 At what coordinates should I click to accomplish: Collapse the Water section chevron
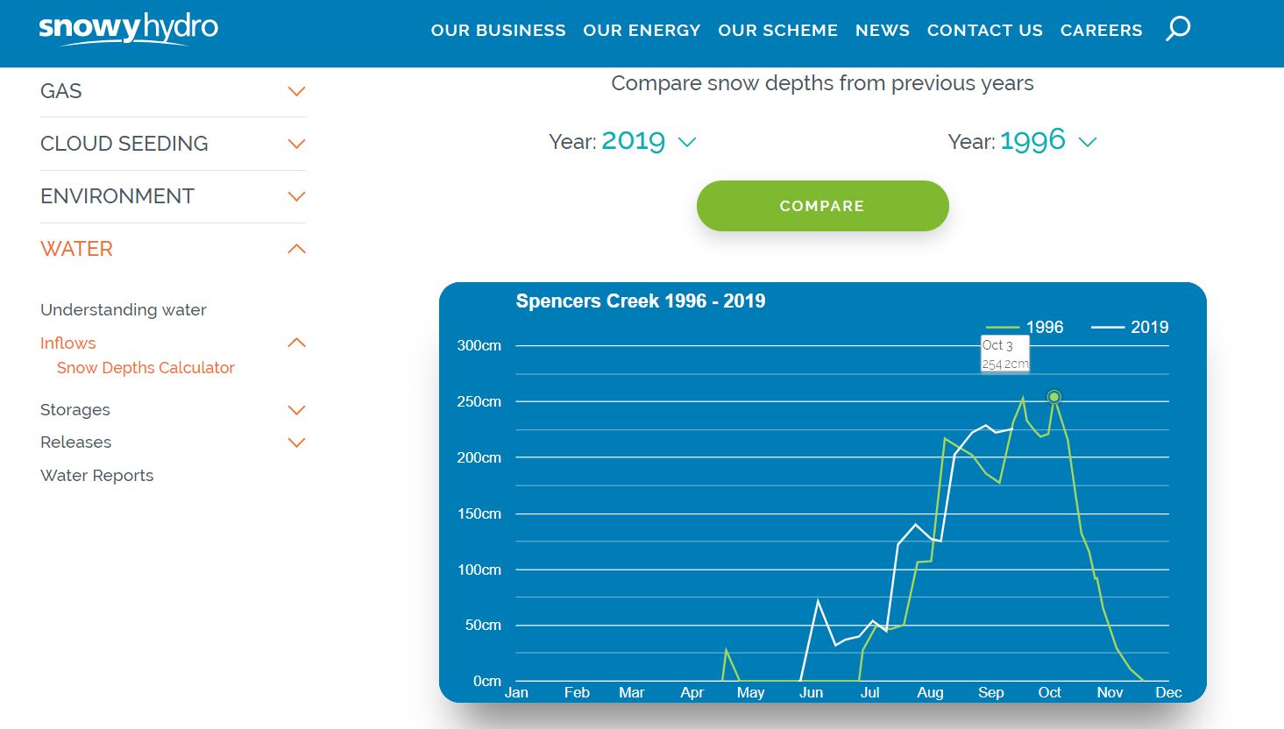(296, 249)
